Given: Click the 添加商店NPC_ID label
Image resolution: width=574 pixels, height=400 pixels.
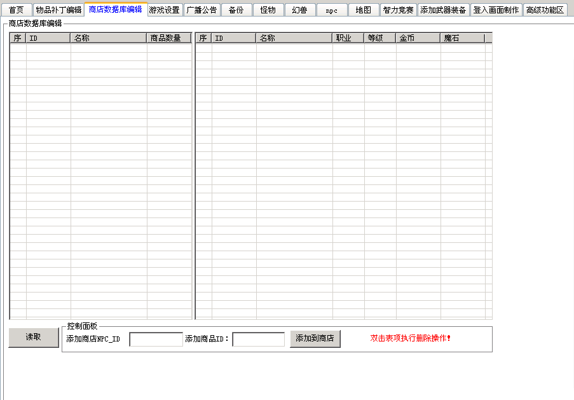Looking at the screenshot, I should pyautogui.click(x=93, y=339).
